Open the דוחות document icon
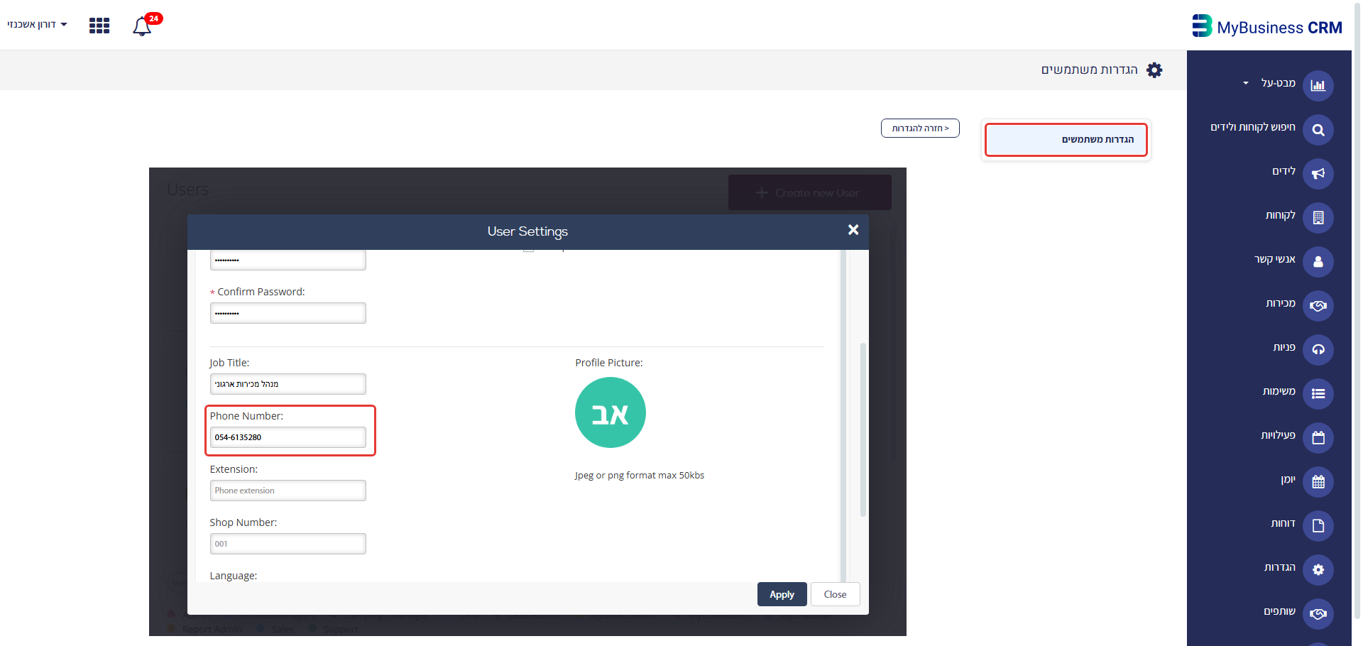 1318,526
